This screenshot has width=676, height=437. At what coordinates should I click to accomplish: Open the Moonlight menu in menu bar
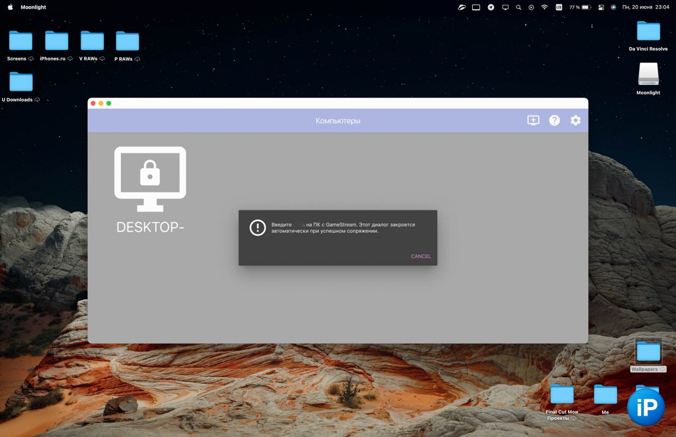[x=33, y=7]
